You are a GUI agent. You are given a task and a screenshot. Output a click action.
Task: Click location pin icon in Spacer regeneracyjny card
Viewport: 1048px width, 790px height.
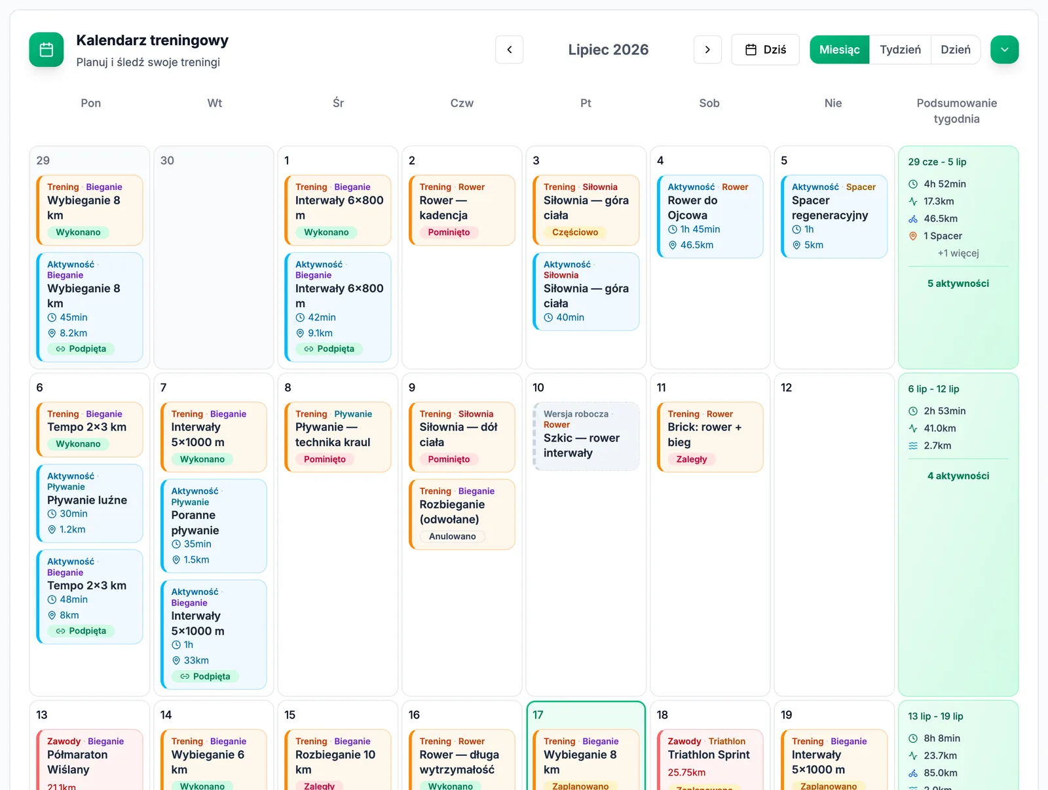tap(796, 245)
